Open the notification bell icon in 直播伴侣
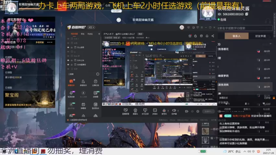The width and height of the screenshot is (276, 155). point(207,36)
